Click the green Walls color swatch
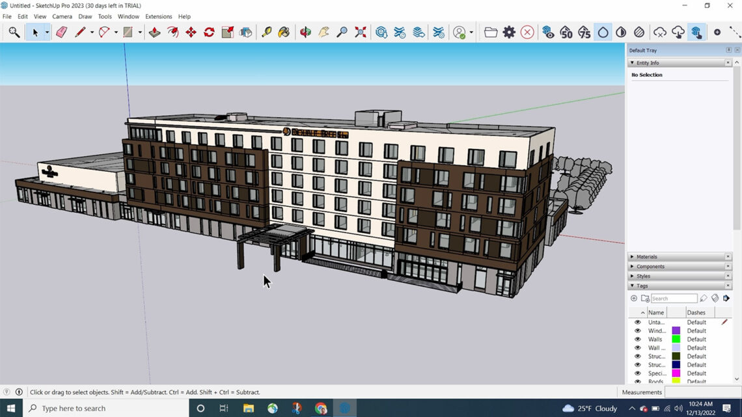This screenshot has width=742, height=417. 676,339
